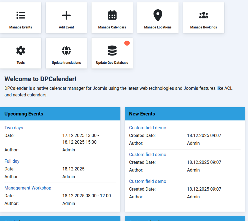Screen dimensions: 248x221
Task: Open Manage Bookings people icon
Action: click(204, 15)
